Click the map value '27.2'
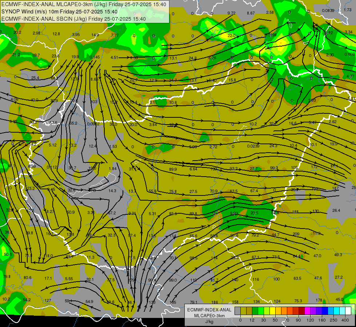The height and width of the screenshot is (327, 356). coord(339,277)
